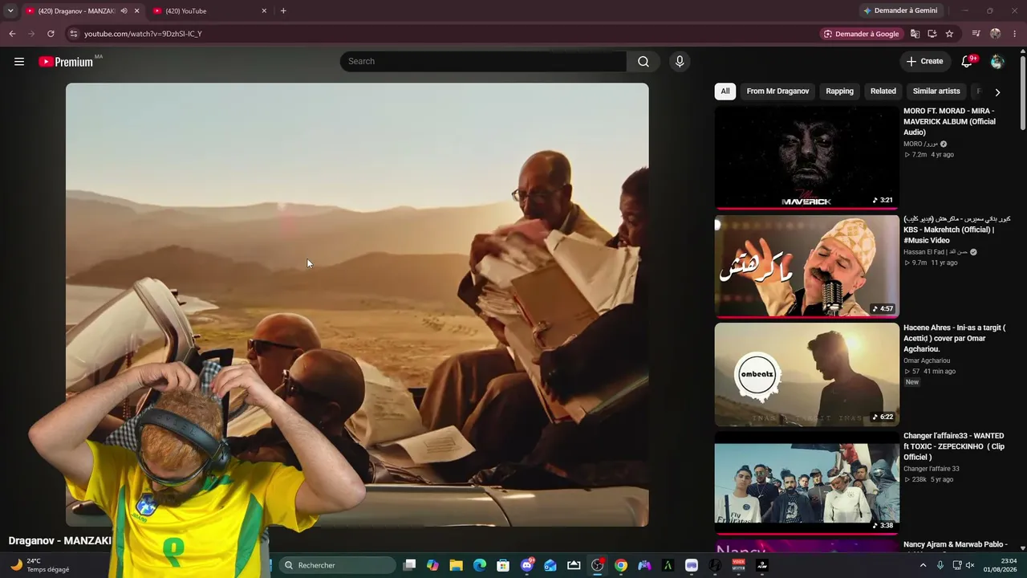
Task: Open the ombeatz video thumbnail
Action: (807, 374)
